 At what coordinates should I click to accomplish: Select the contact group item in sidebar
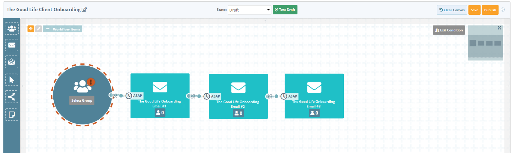point(12,29)
